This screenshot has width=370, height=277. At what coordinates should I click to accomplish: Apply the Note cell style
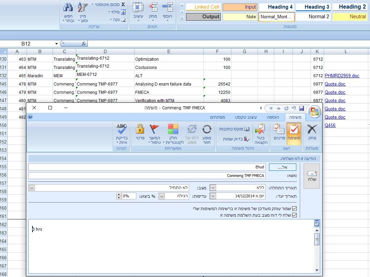coord(240,17)
